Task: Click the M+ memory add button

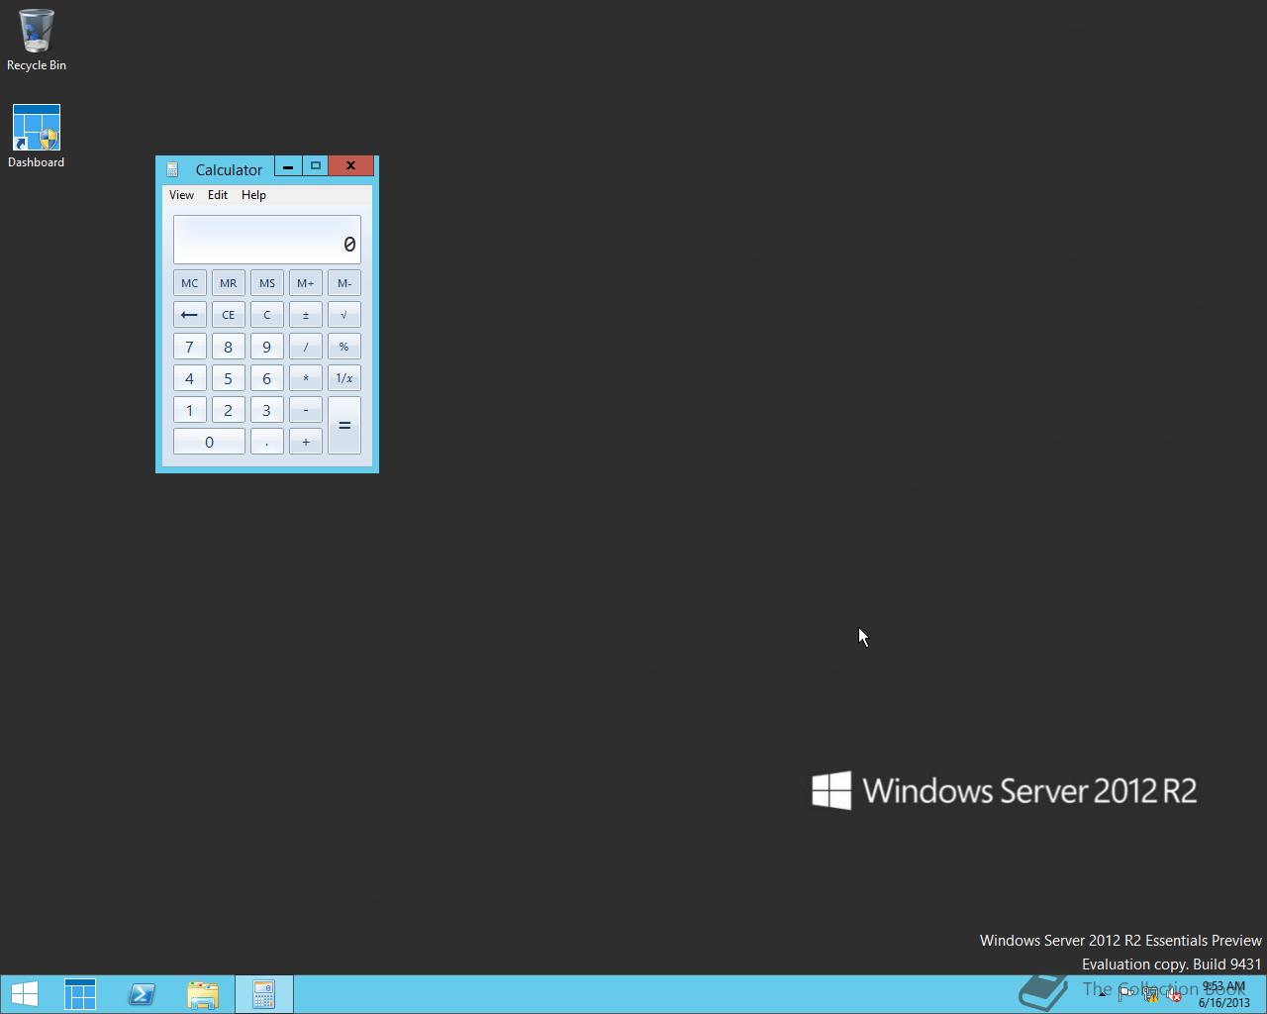Action: click(306, 283)
